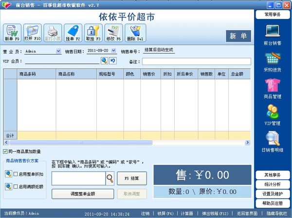This screenshot has height=218, width=292.
Task: Select the 帮助及注册 sidebar tab
Action: tap(273, 203)
